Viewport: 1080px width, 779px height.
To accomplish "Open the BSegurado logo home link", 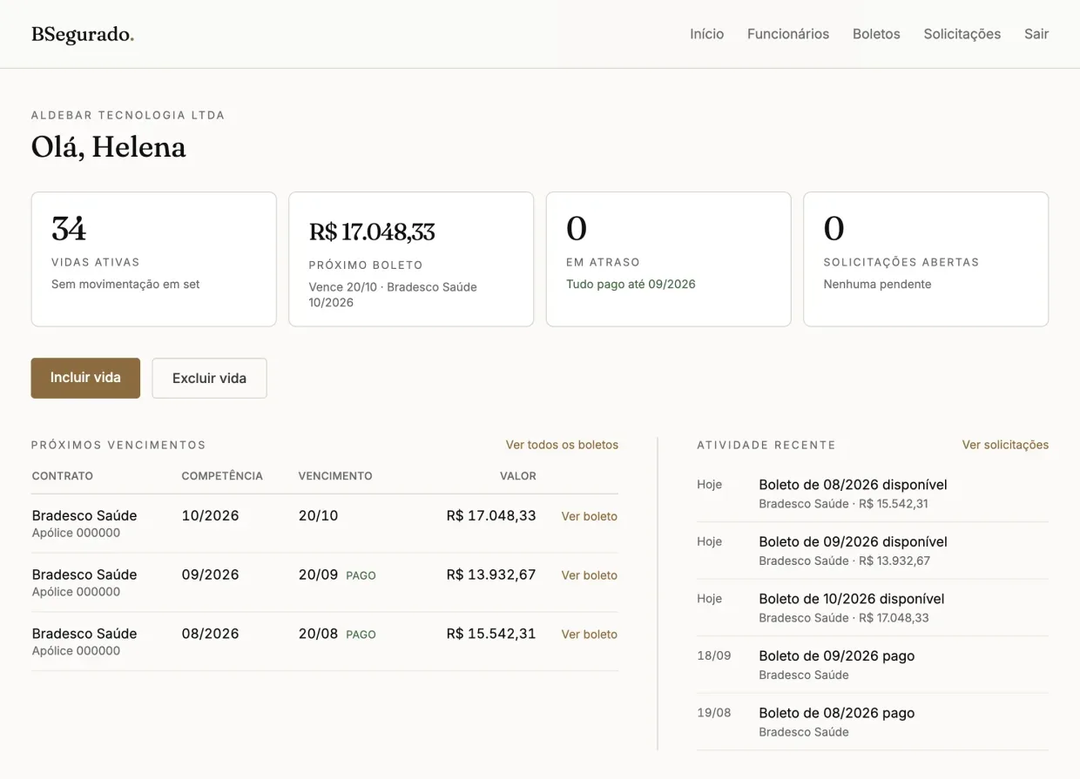I will click(83, 34).
